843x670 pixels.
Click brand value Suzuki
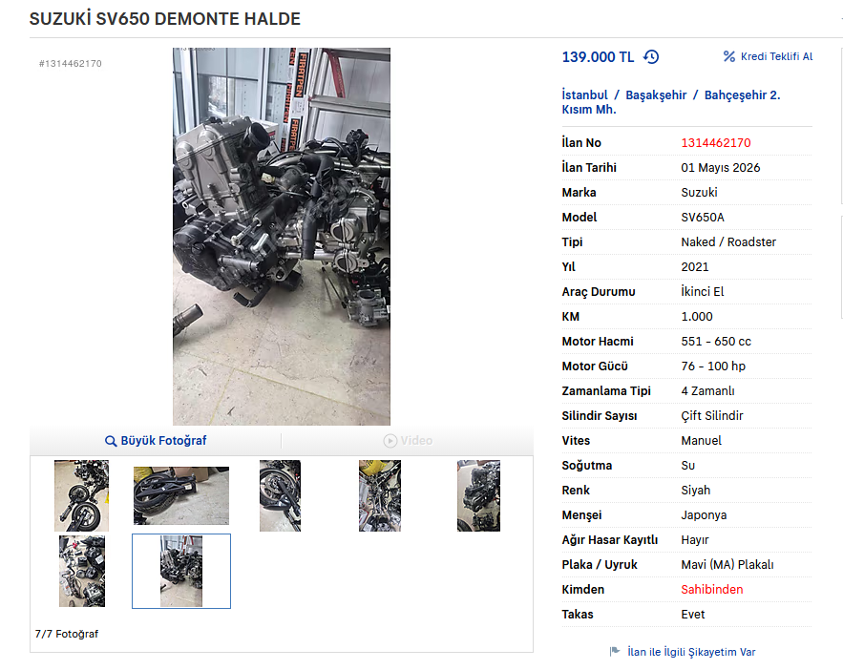699,193
